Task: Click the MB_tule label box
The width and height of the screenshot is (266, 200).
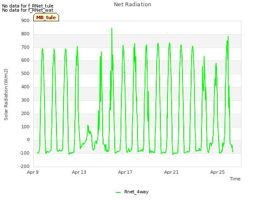Action: (x=46, y=17)
